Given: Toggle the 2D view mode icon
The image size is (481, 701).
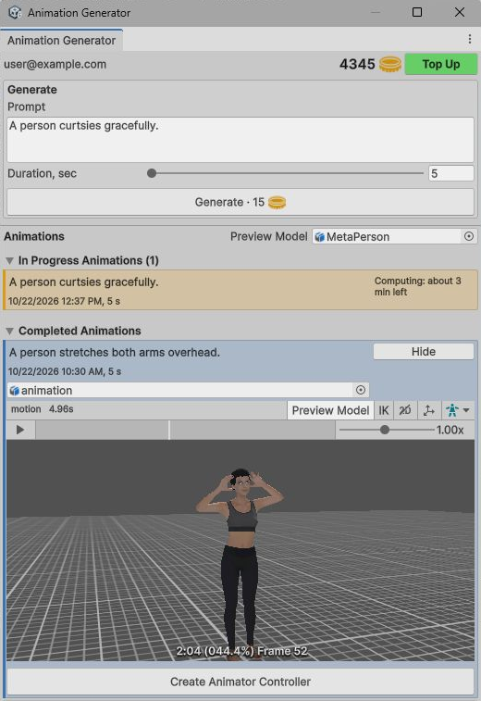Looking at the screenshot, I should click(405, 410).
